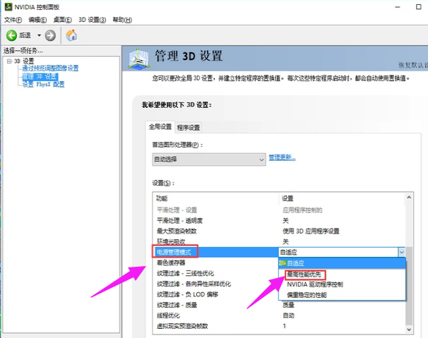
Task: Click the 管理更新 link
Action: pos(283,157)
